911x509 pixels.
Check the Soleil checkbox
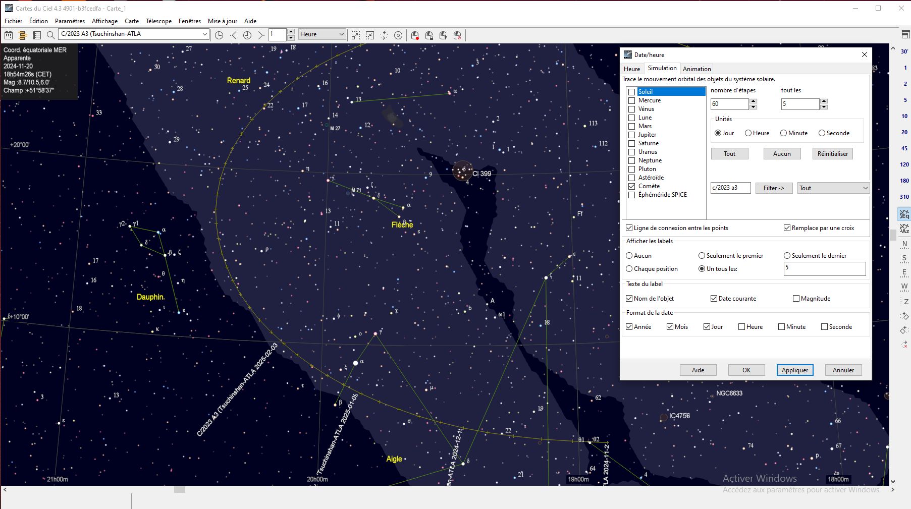click(631, 92)
